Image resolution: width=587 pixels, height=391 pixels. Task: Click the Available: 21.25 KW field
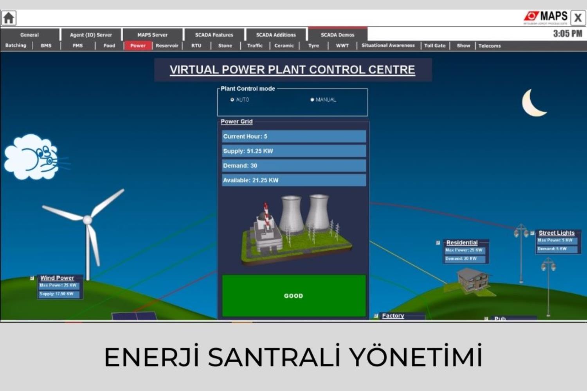coord(294,180)
